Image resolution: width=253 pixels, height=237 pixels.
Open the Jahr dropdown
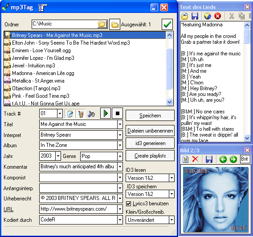pos(58,156)
